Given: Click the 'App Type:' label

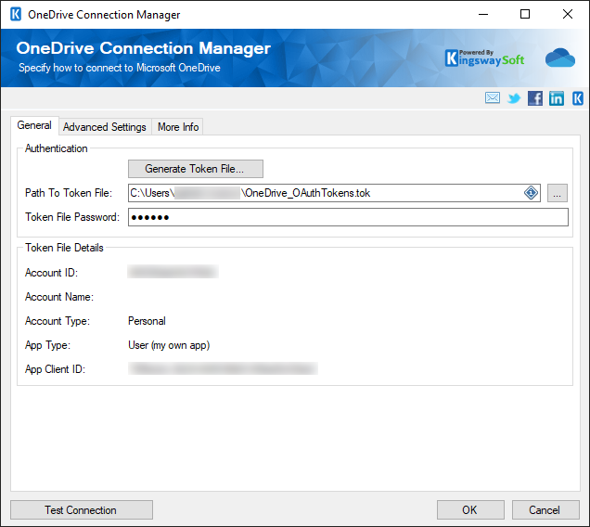Looking at the screenshot, I should click(x=47, y=345).
